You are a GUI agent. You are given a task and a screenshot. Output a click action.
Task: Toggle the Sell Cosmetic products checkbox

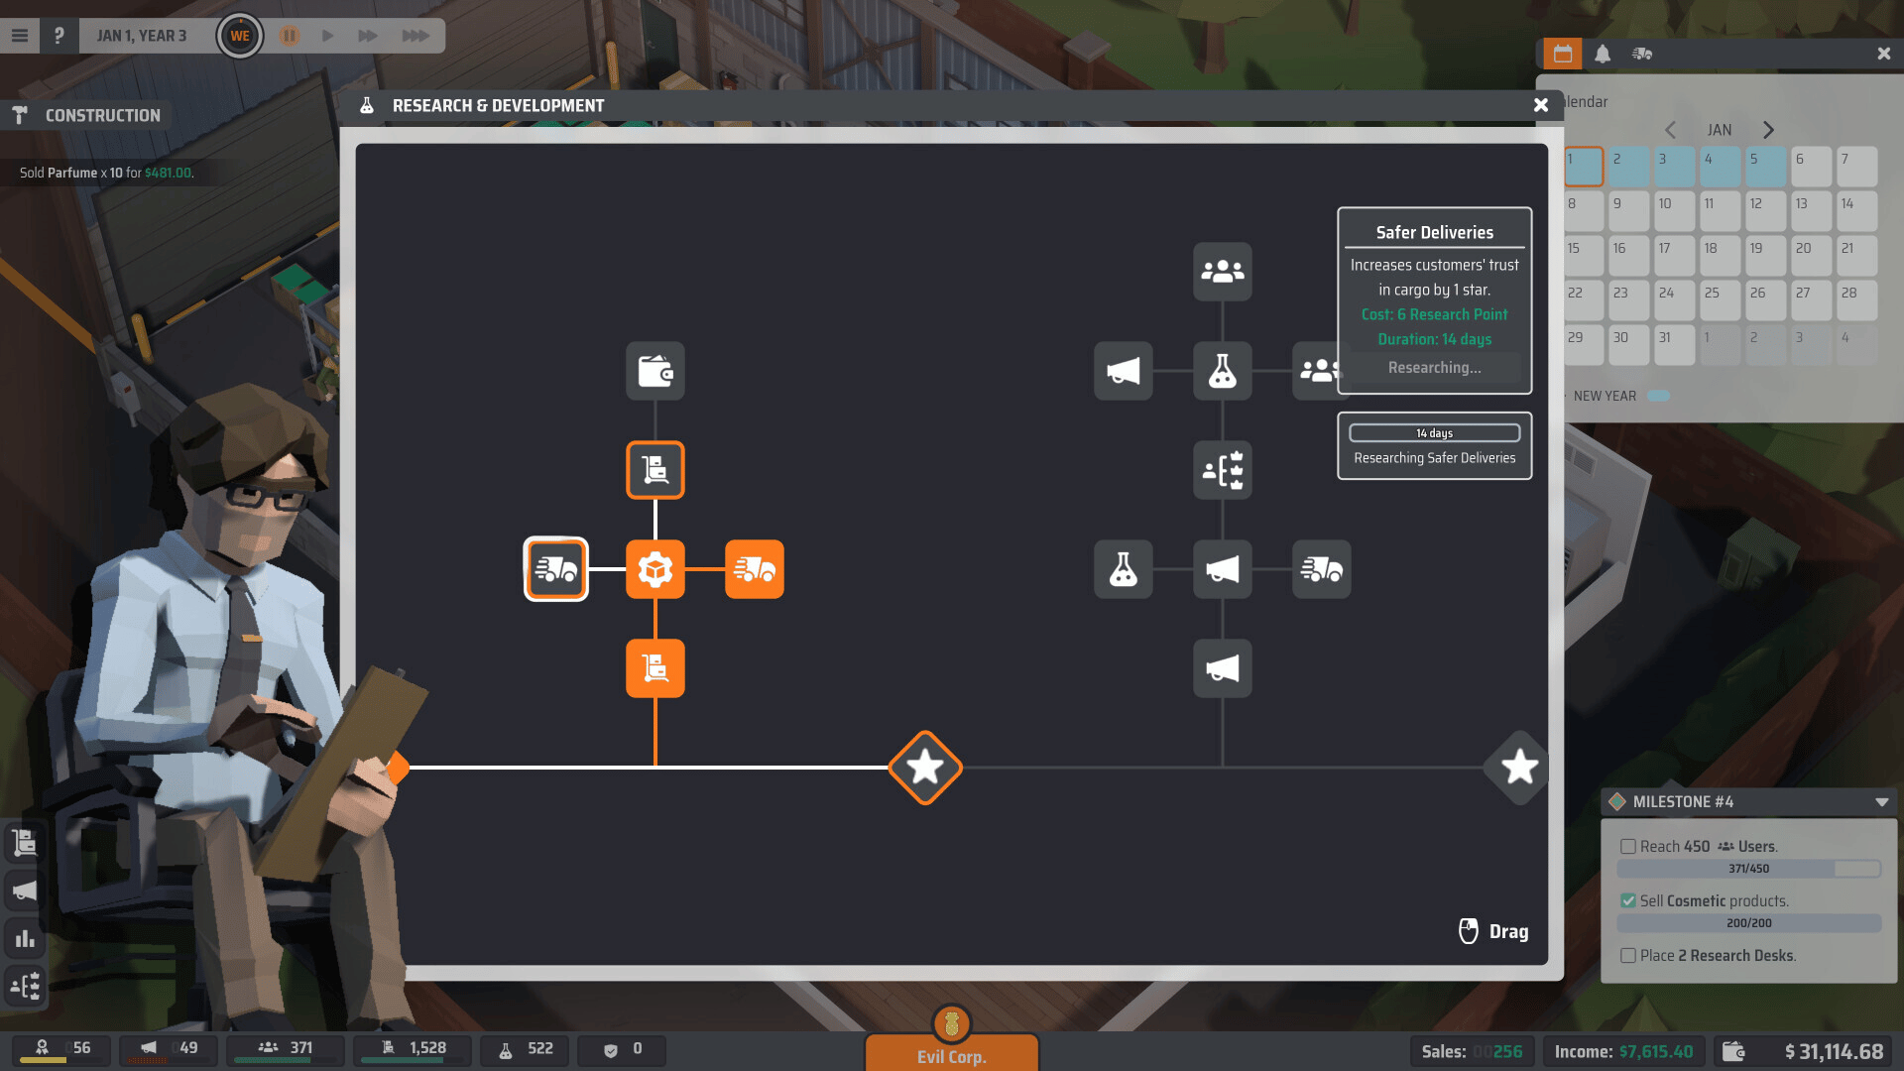1628,900
